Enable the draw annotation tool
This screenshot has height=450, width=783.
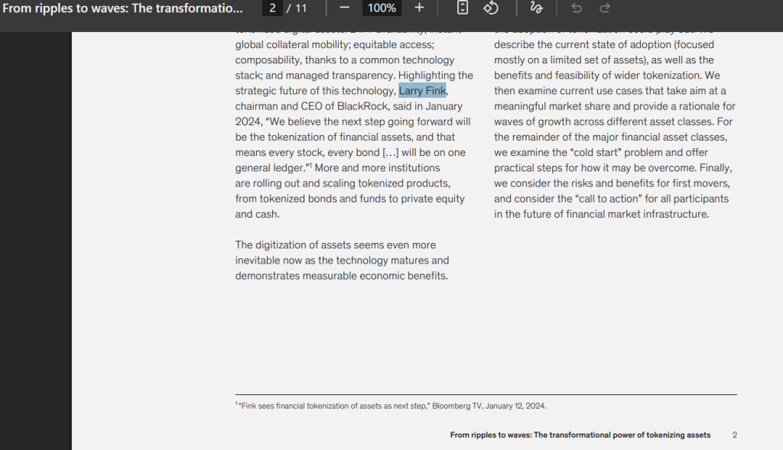[x=536, y=8]
